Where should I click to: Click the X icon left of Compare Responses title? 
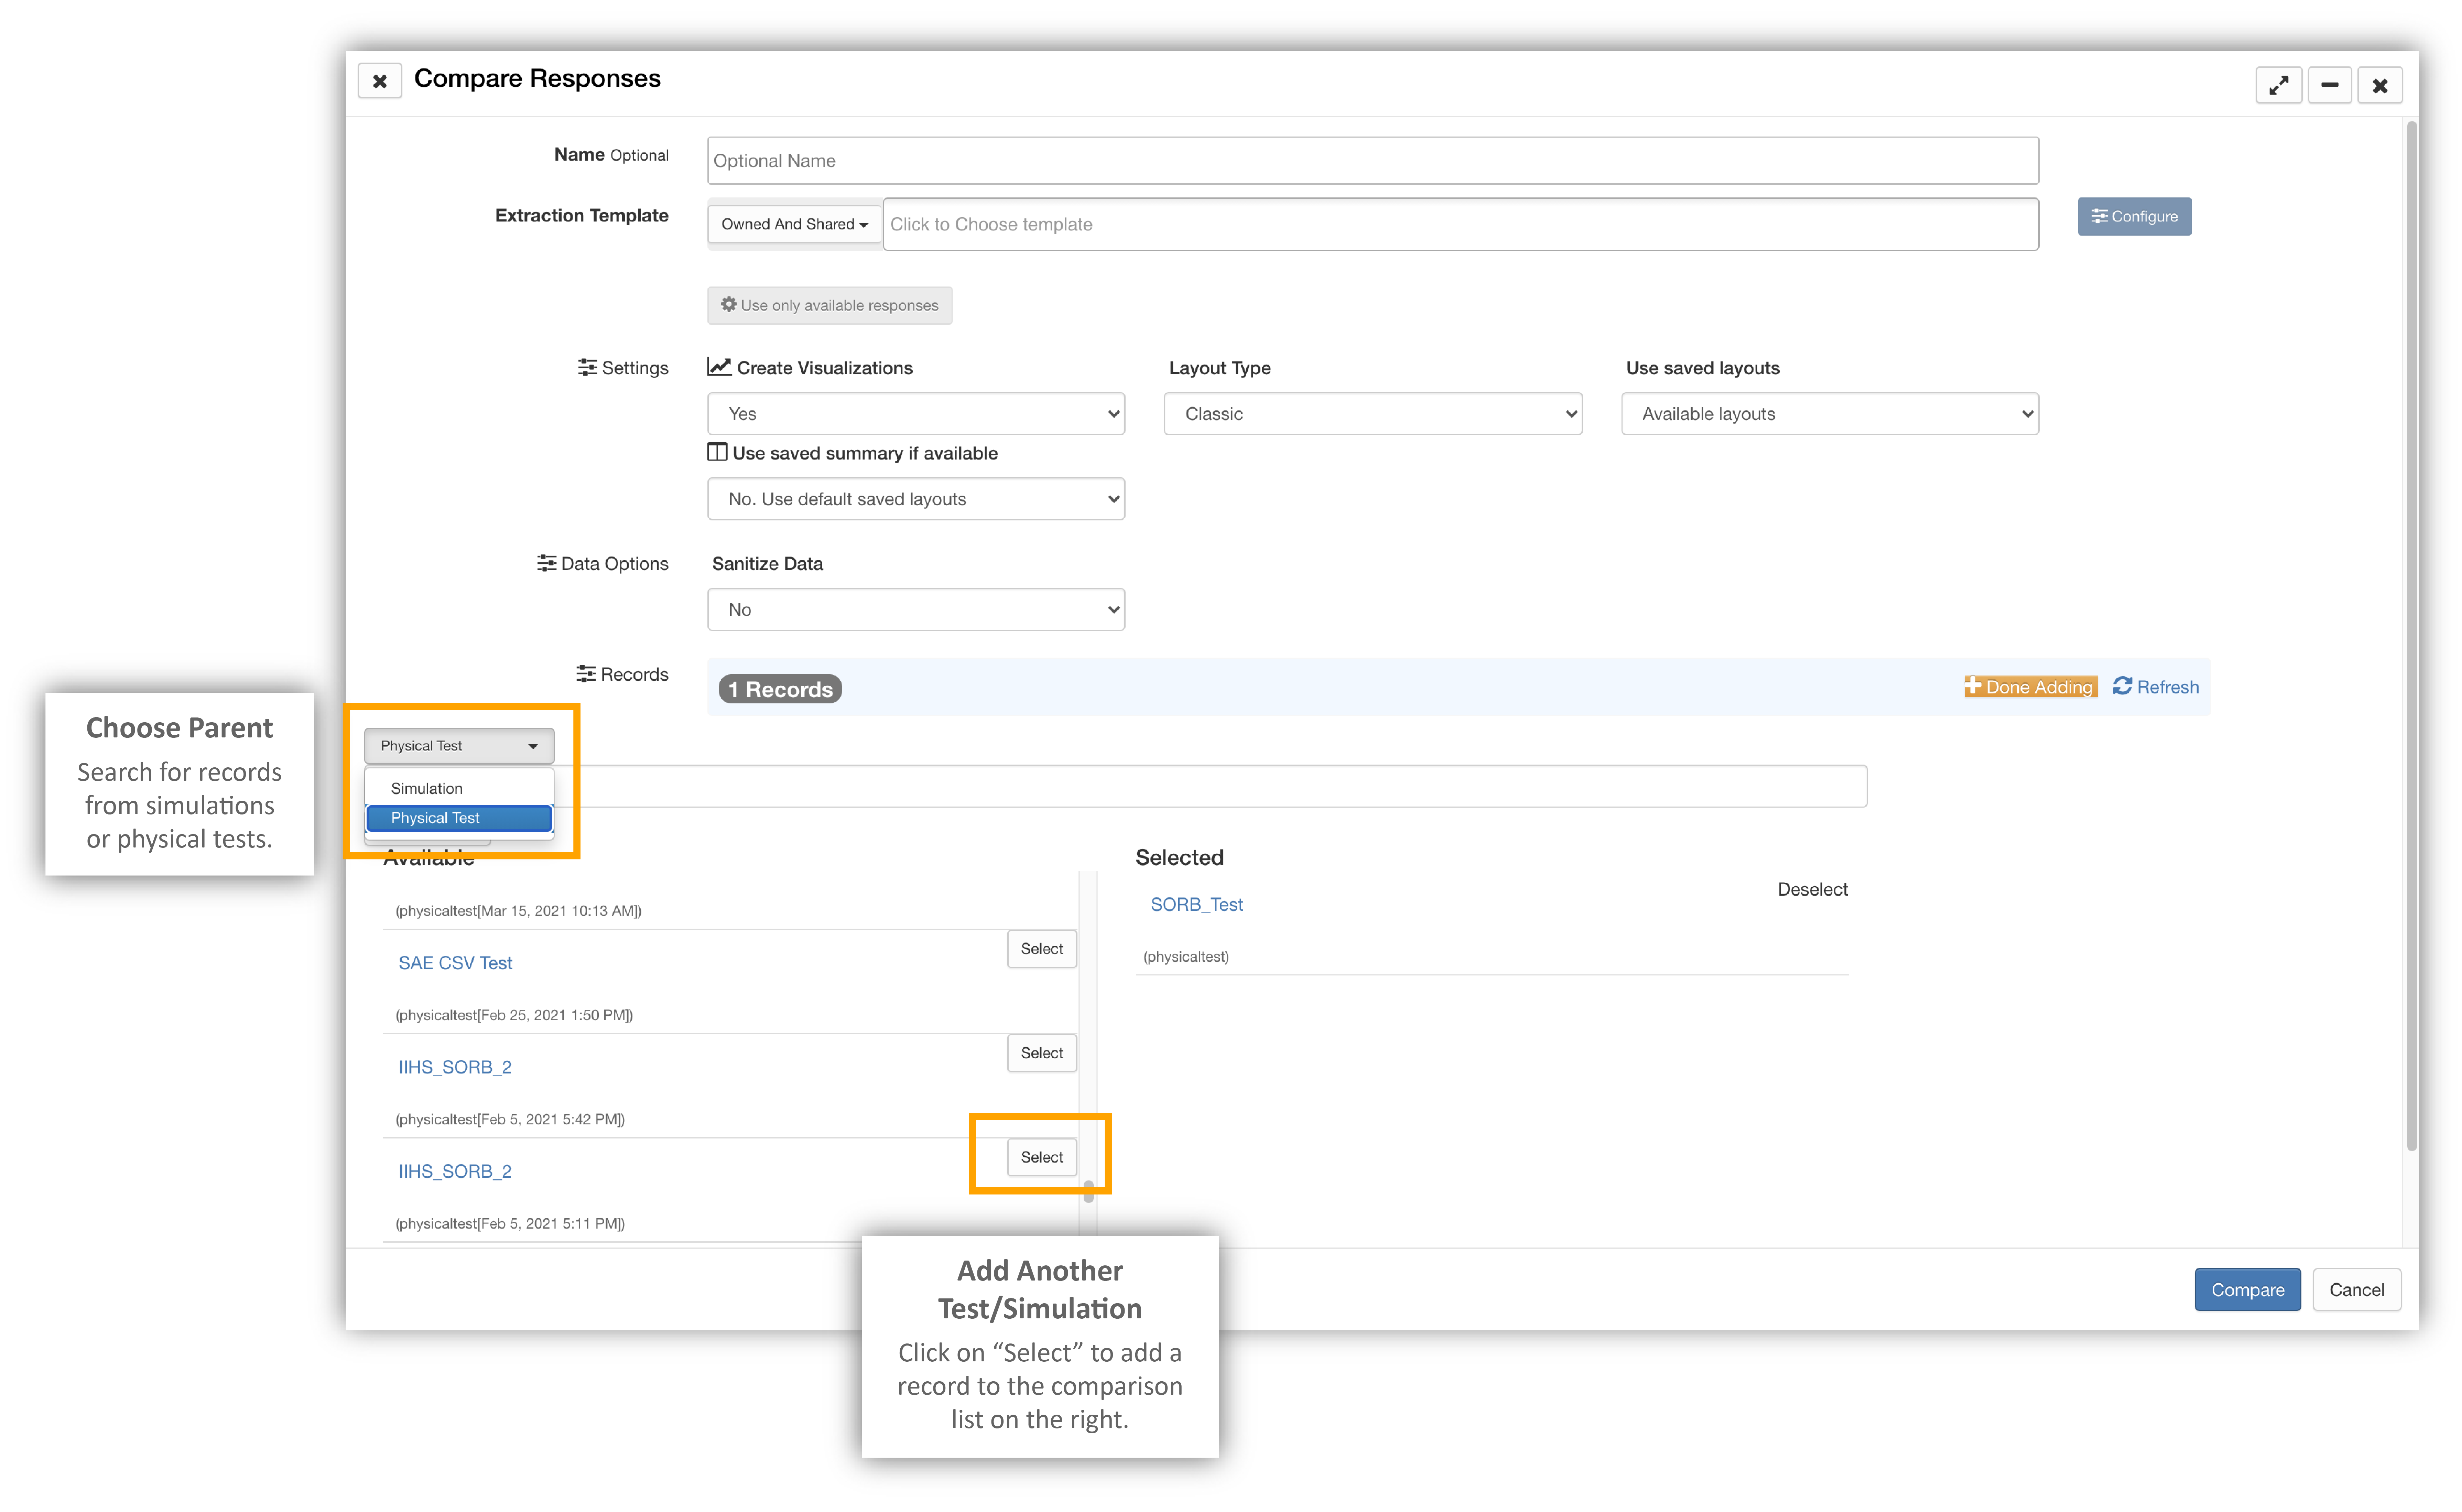point(380,81)
